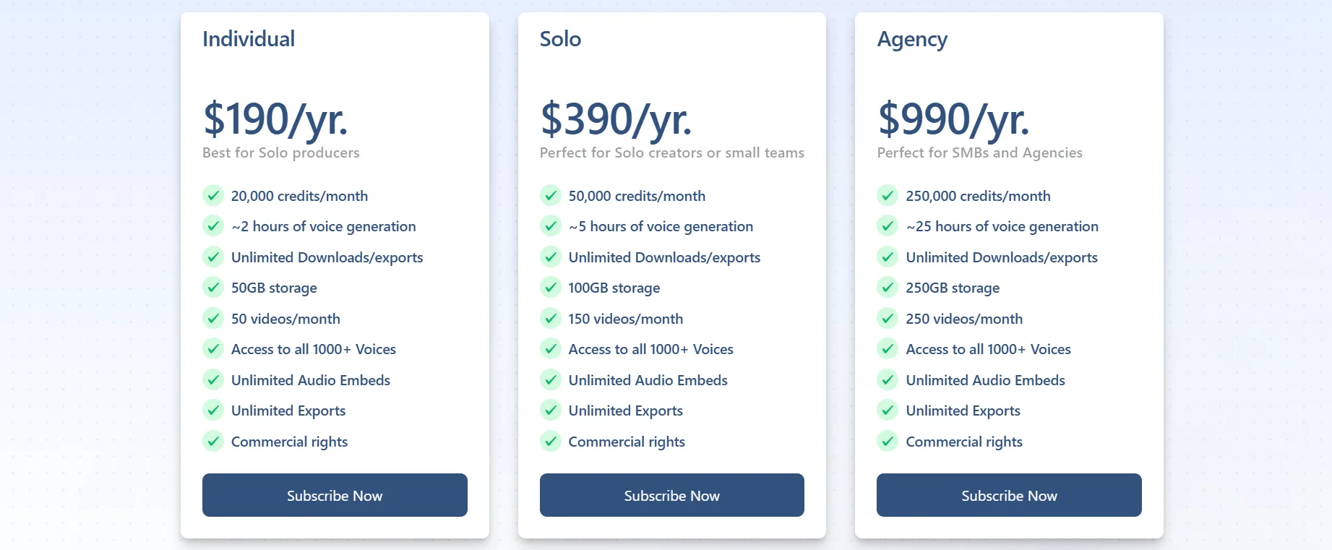Click the Solo plan title
The width and height of the screenshot is (1332, 550).
pyautogui.click(x=560, y=39)
